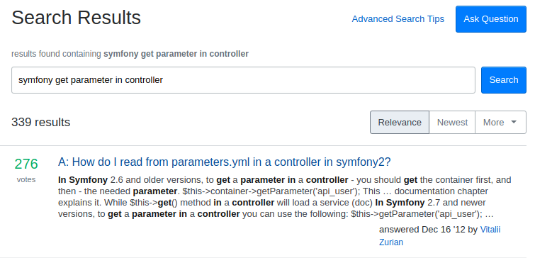Click the votes label under 276
Image resolution: width=535 pixels, height=258 pixels.
(26, 179)
